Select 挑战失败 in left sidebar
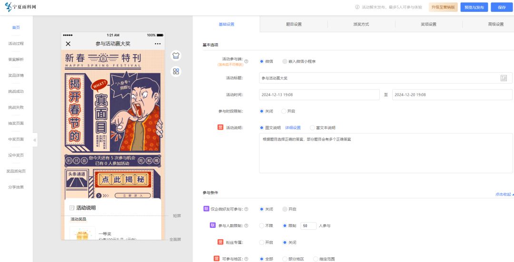The height and width of the screenshot is (262, 514). pos(16,107)
